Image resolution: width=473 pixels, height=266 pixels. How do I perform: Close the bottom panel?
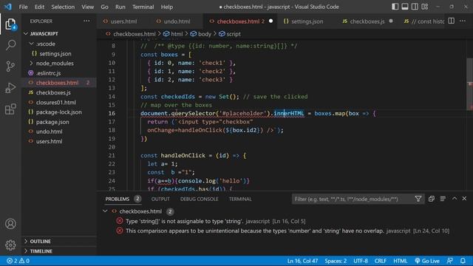click(x=464, y=199)
